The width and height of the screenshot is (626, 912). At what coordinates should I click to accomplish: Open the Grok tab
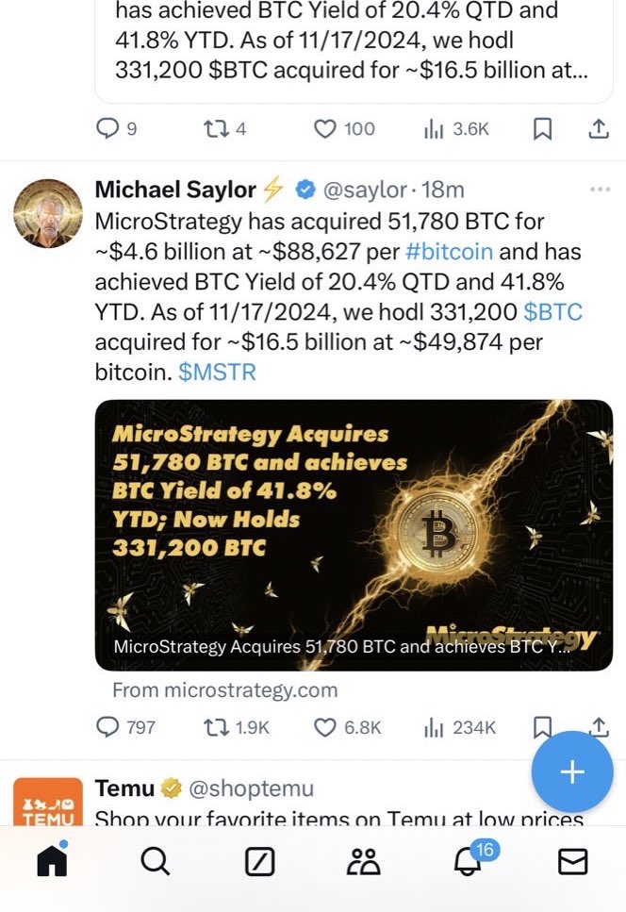pos(258,860)
